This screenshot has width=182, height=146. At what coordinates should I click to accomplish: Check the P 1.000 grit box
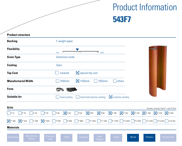point(87,121)
